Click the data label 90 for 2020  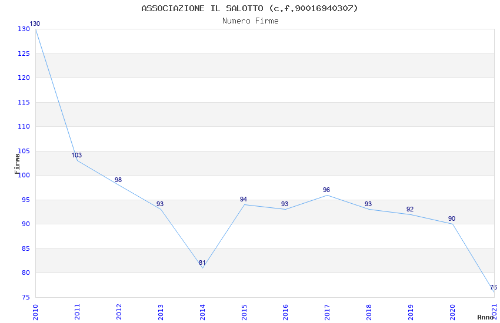452,218
